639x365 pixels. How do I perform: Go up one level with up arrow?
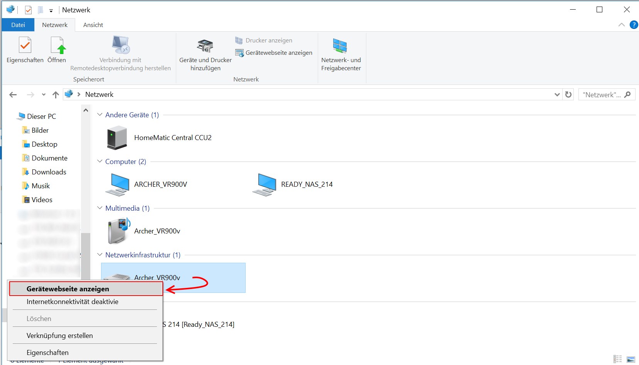pyautogui.click(x=56, y=95)
